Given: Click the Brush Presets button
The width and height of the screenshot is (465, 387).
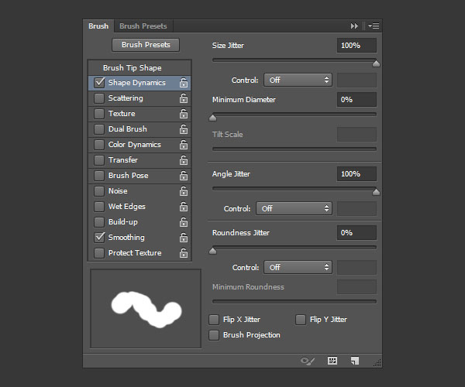Looking at the screenshot, I should click(146, 45).
